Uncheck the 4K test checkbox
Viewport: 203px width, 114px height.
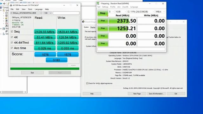coord(12,37)
